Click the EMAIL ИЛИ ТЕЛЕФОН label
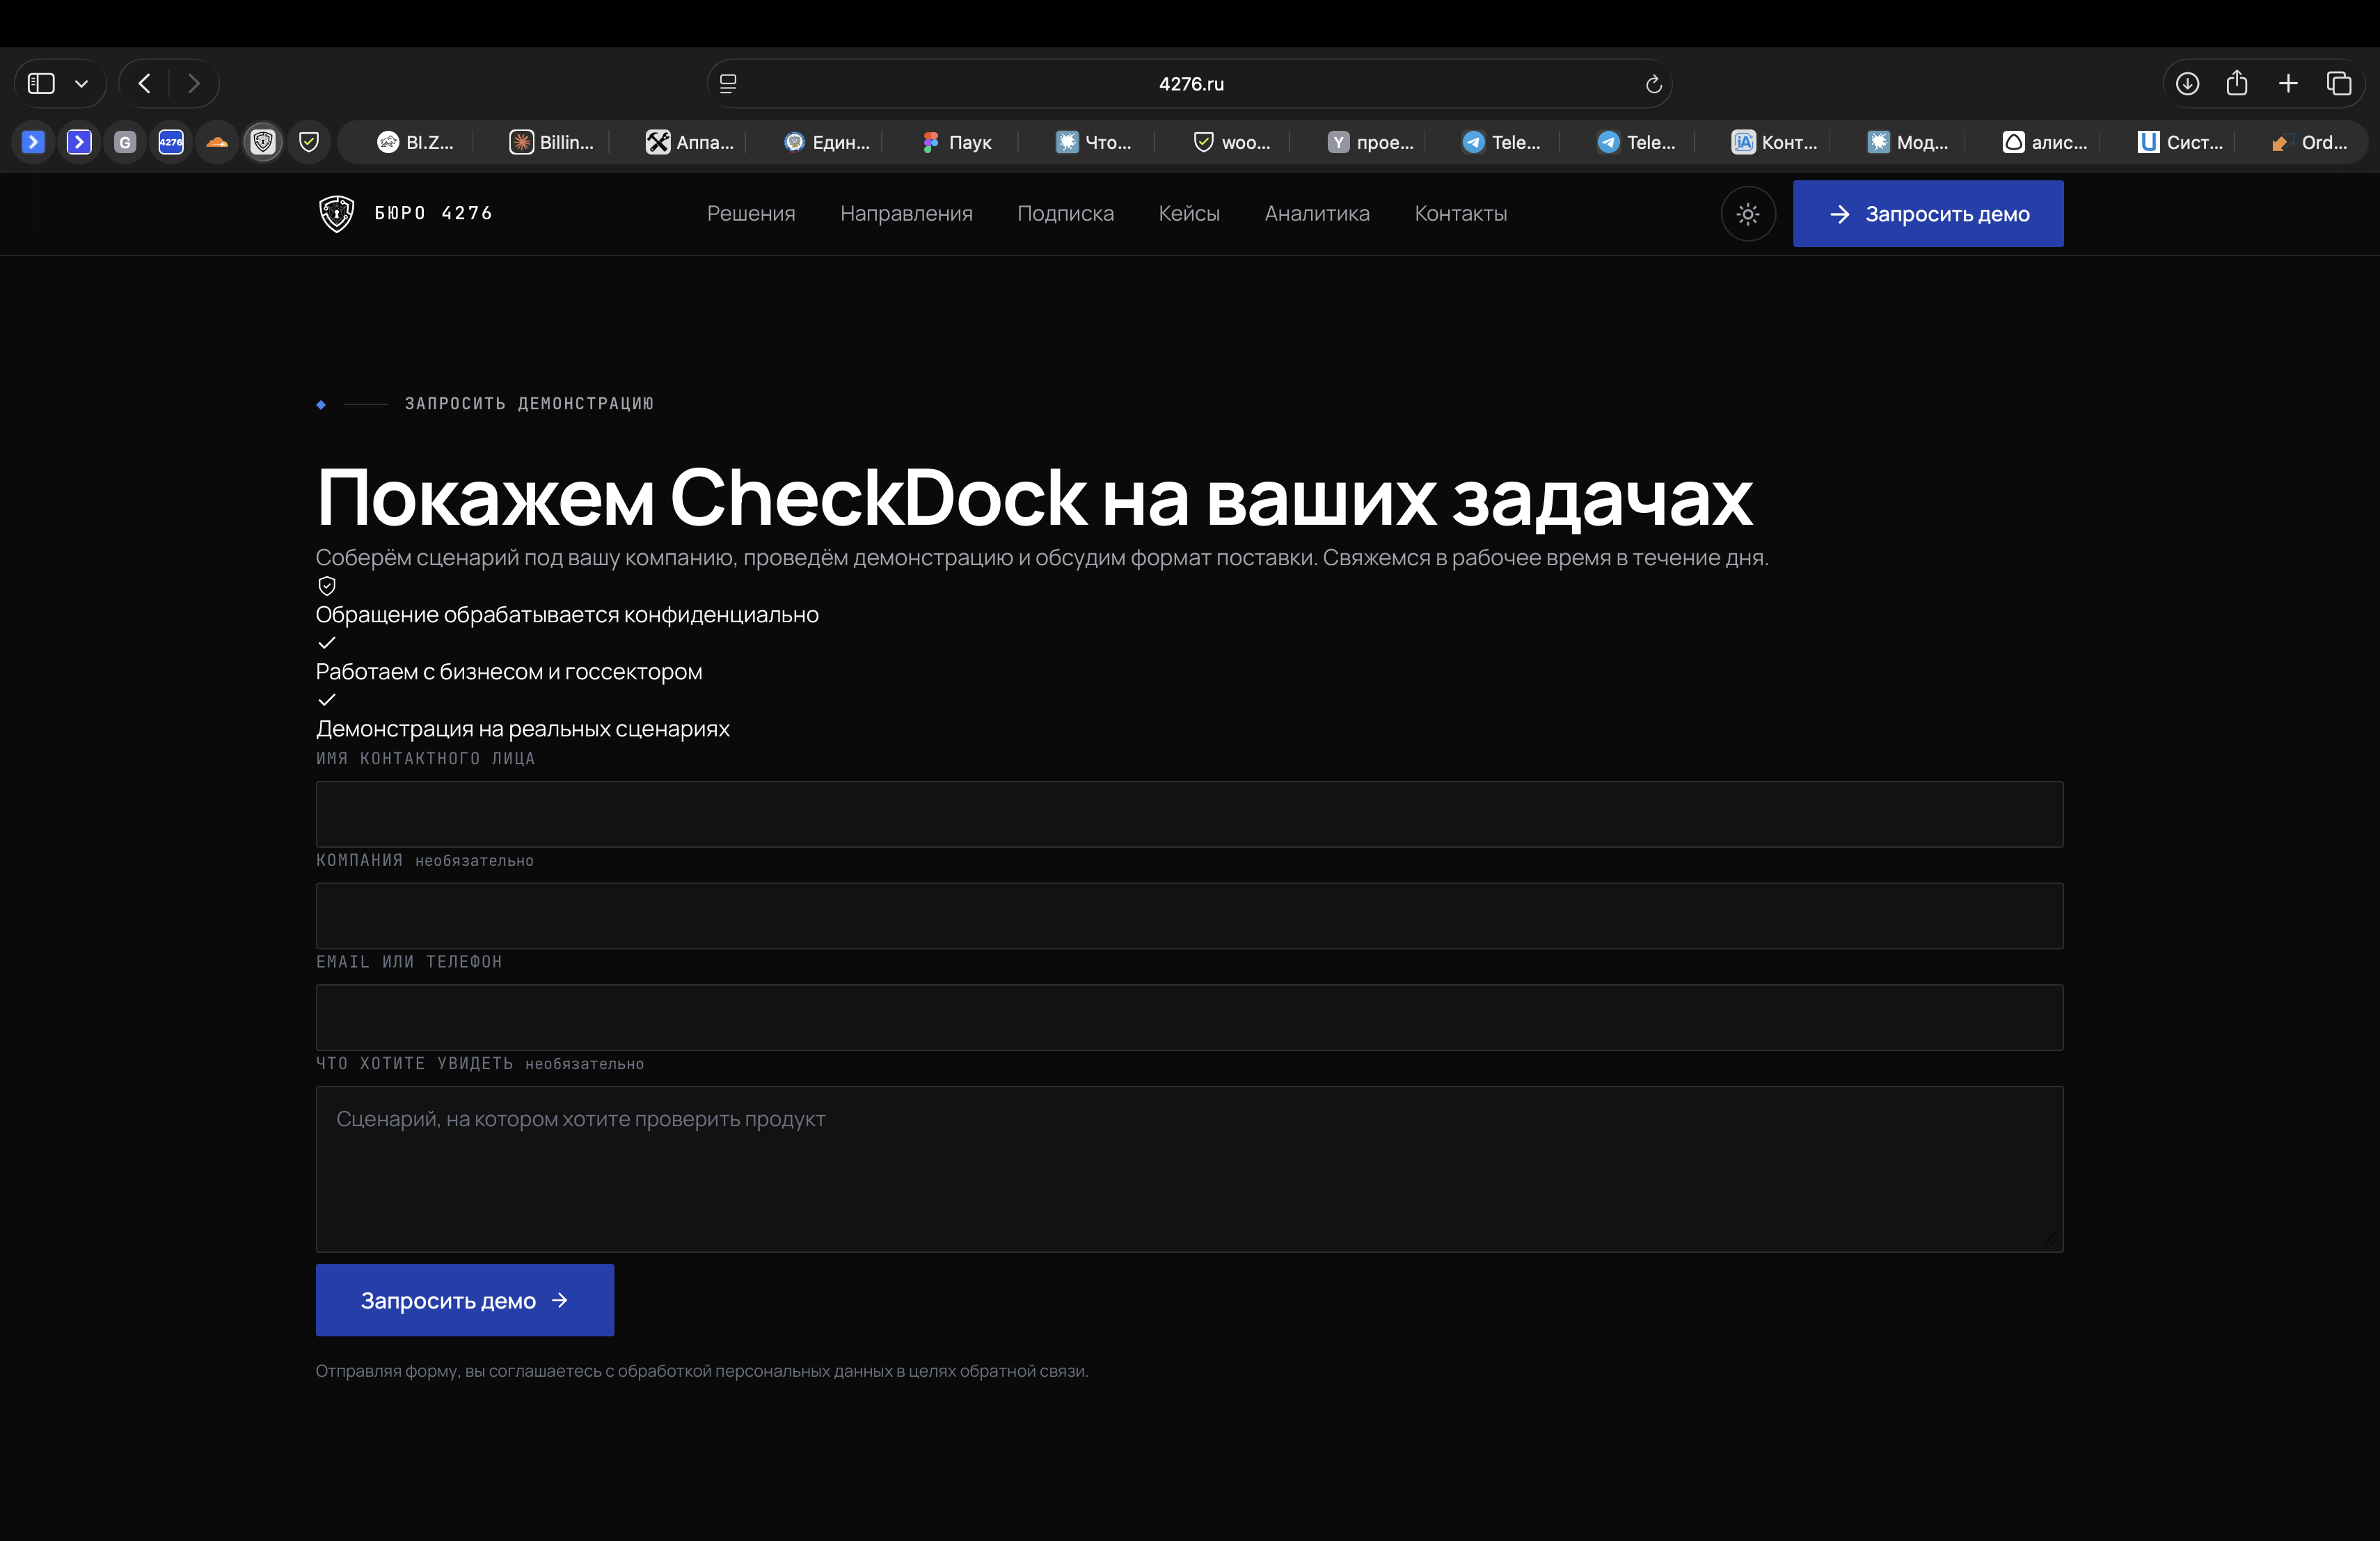The height and width of the screenshot is (1541, 2380). tap(409, 962)
